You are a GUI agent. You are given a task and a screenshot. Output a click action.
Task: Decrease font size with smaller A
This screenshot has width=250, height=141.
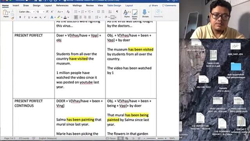52,12
